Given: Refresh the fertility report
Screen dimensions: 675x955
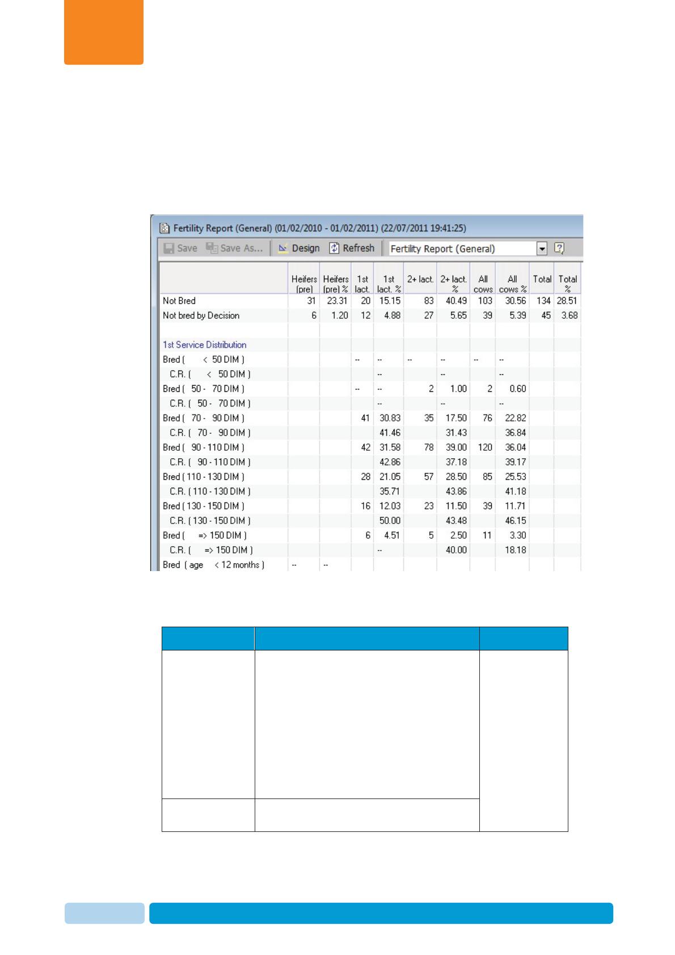Looking at the screenshot, I should click(x=352, y=248).
